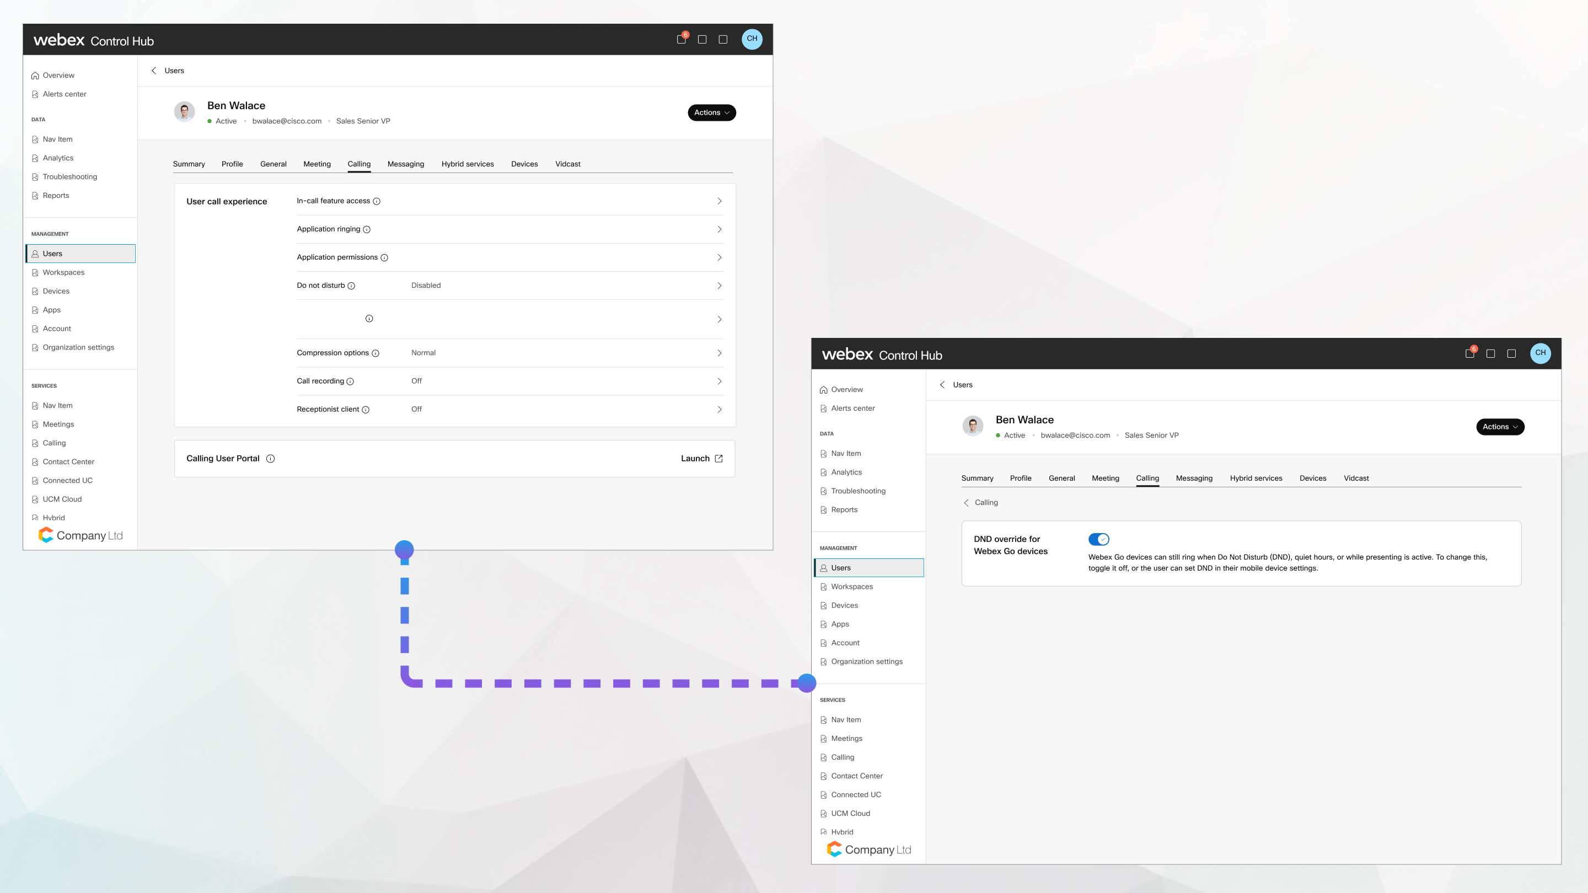Viewport: 1588px width, 893px height.
Task: Open Messaging tab in left window
Action: (x=406, y=164)
